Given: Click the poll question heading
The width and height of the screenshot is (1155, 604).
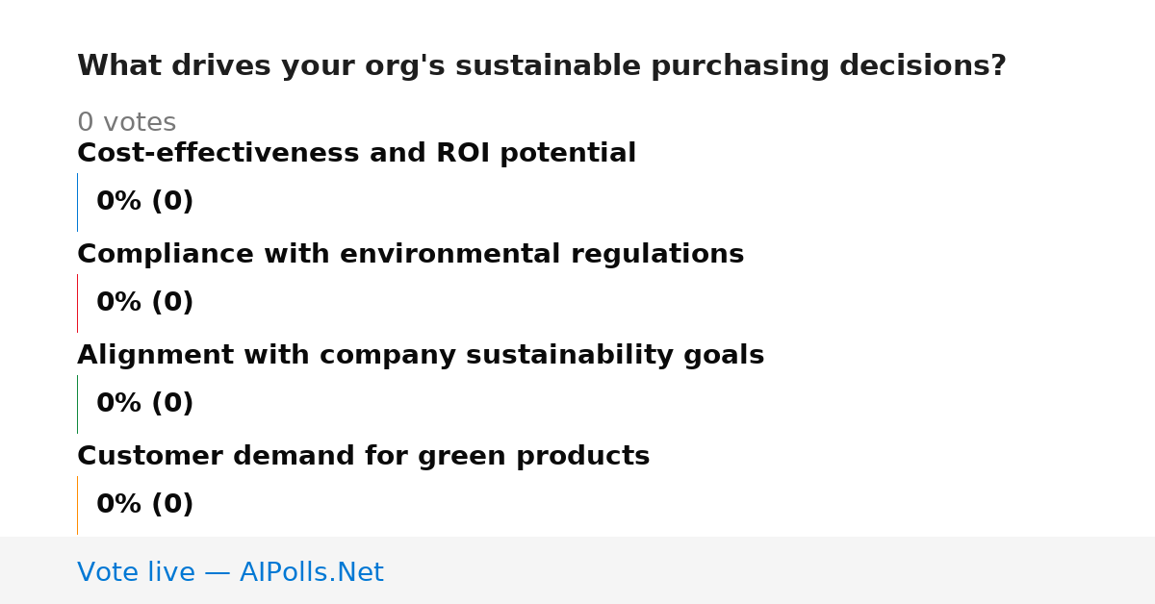Looking at the screenshot, I should [541, 66].
